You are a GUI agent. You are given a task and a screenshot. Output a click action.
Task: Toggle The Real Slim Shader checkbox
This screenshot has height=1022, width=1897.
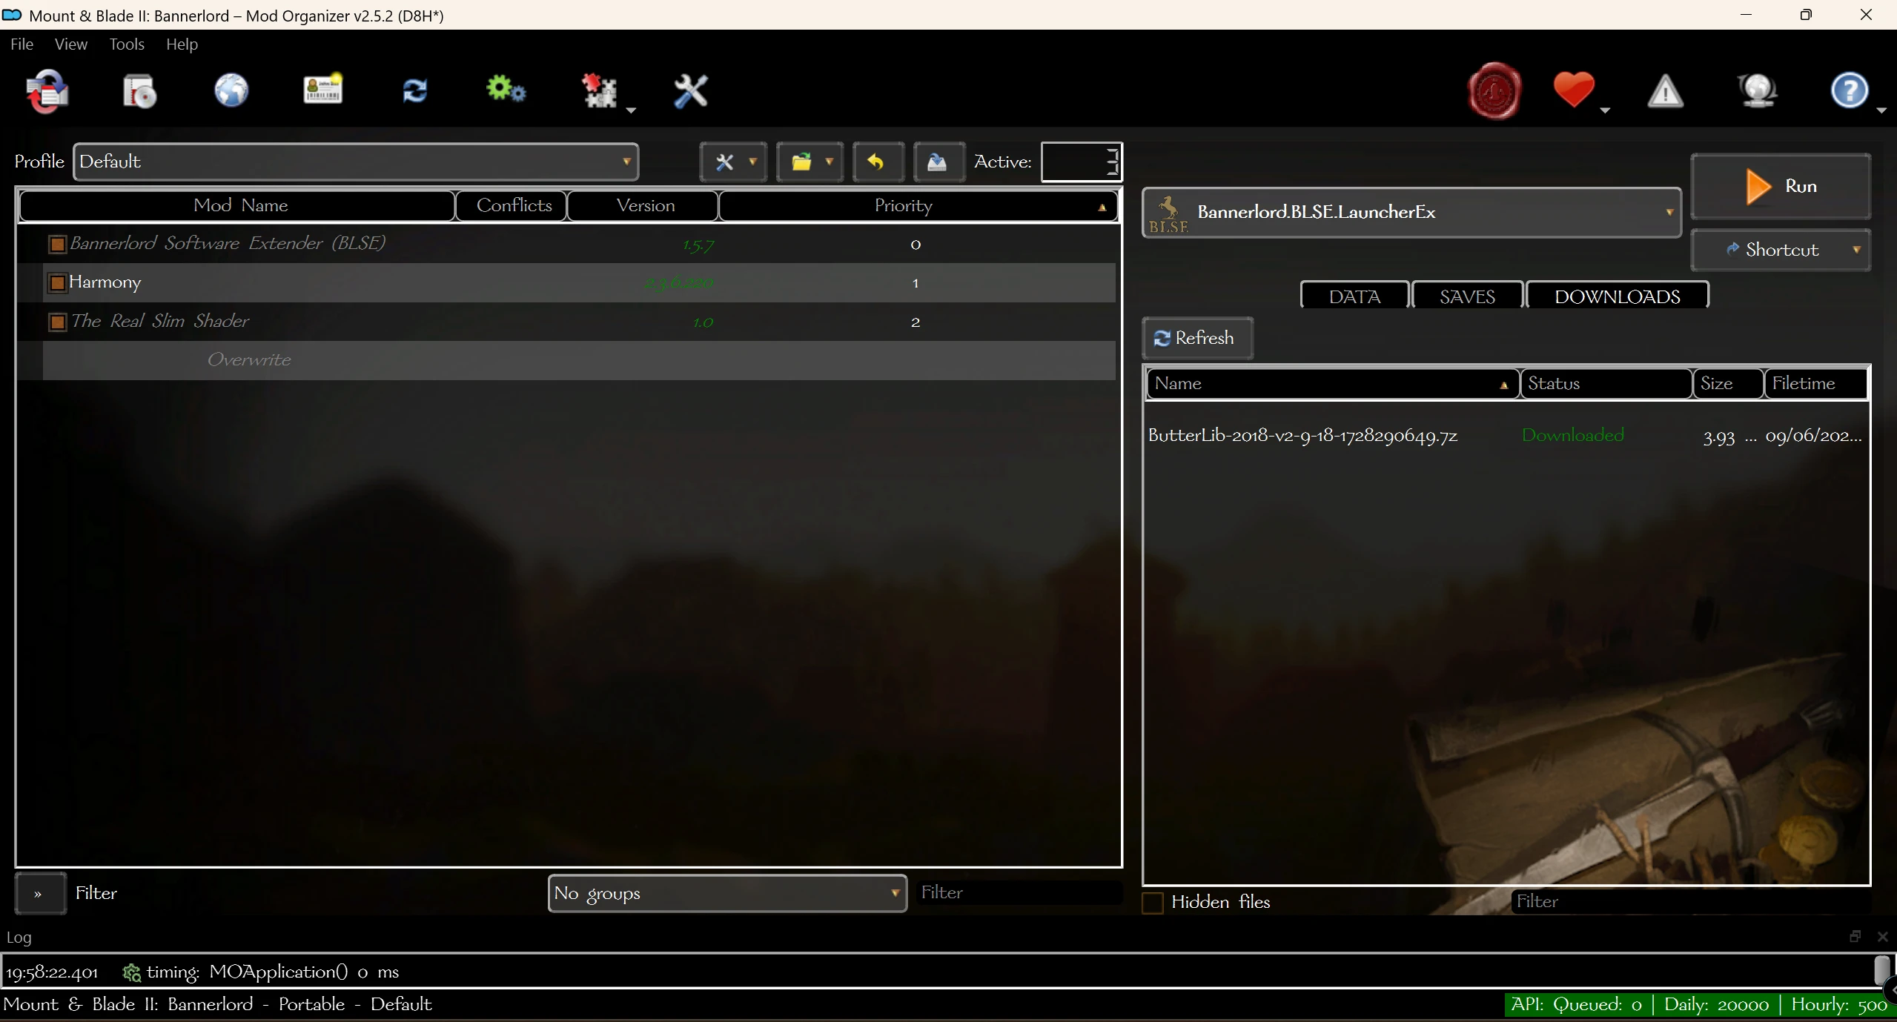pos(57,322)
